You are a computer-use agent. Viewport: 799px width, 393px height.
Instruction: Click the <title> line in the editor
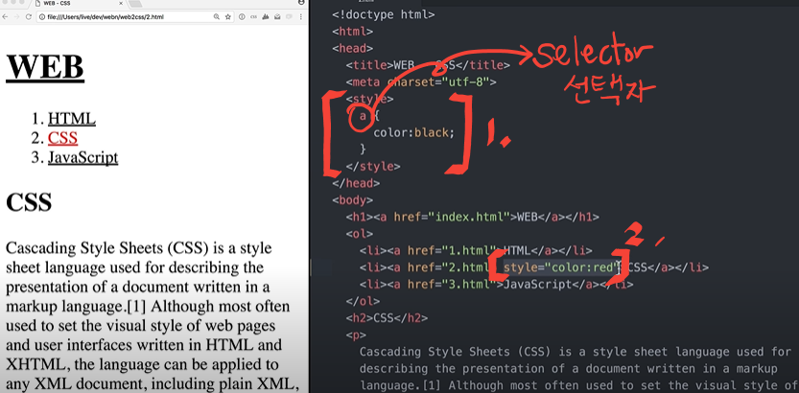428,65
